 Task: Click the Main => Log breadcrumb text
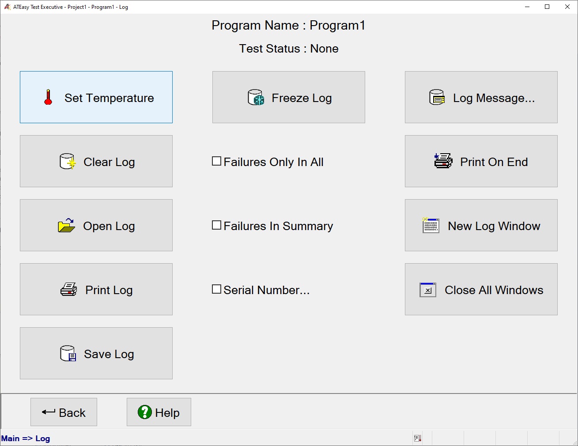tap(25, 438)
